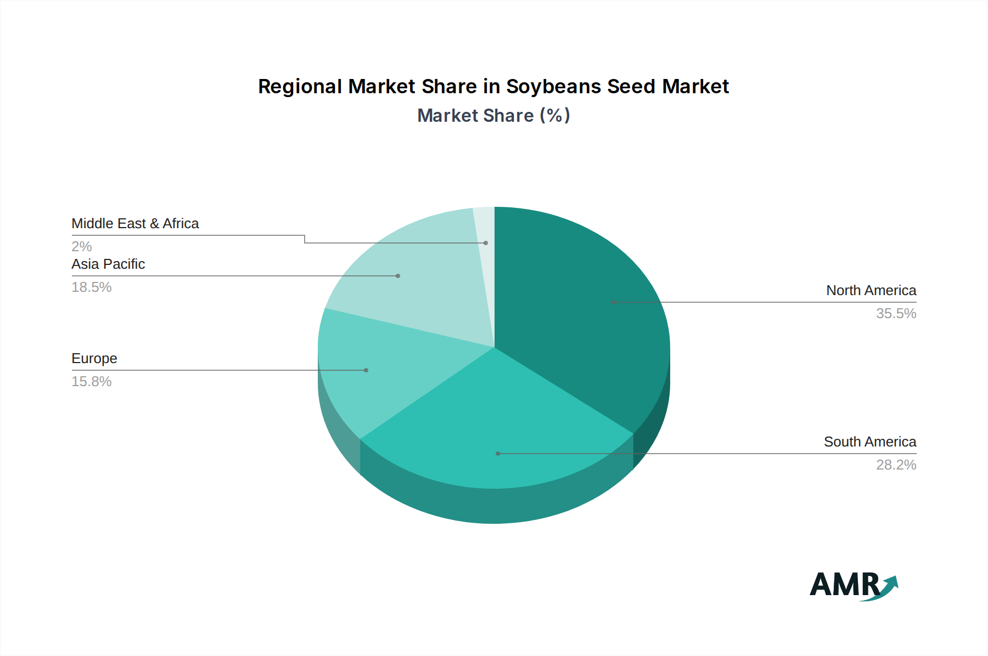
Task: Click the Middle East & Africa label
Action: pyautogui.click(x=136, y=224)
